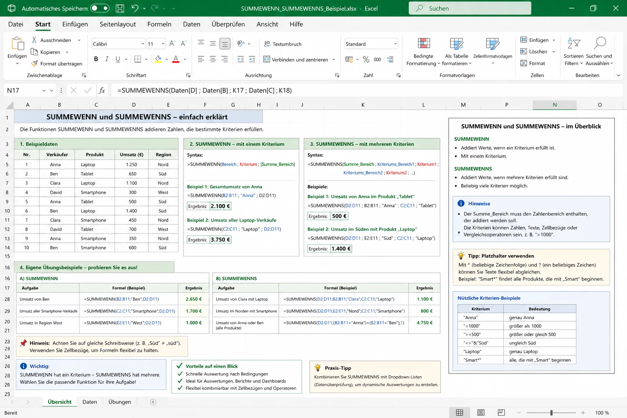Image resolution: width=627 pixels, height=418 pixels.
Task: Click the insert function fx icon
Action: (x=102, y=91)
